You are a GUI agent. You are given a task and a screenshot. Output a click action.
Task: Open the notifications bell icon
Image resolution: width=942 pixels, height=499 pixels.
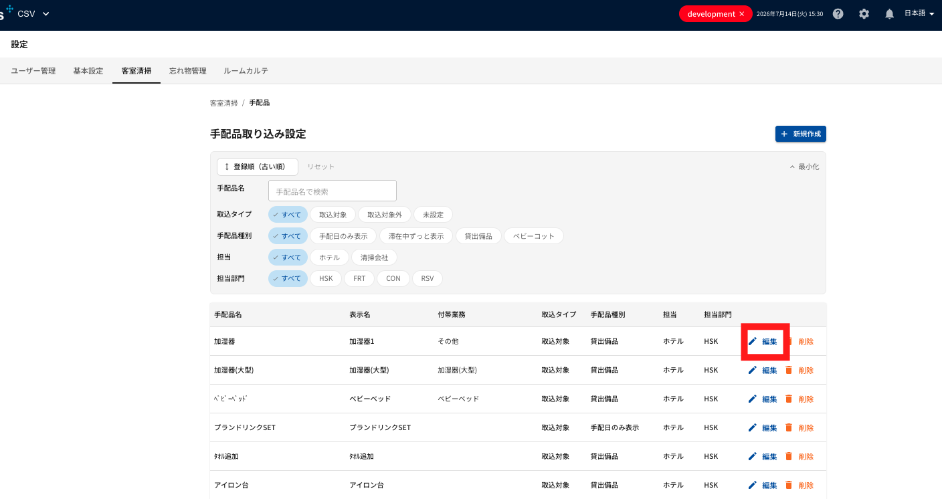point(889,14)
